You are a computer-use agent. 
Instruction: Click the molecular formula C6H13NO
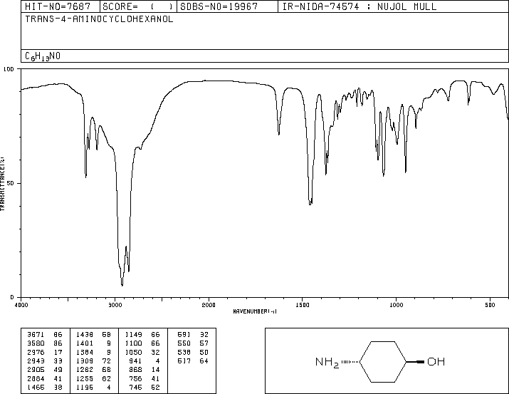tap(43, 56)
